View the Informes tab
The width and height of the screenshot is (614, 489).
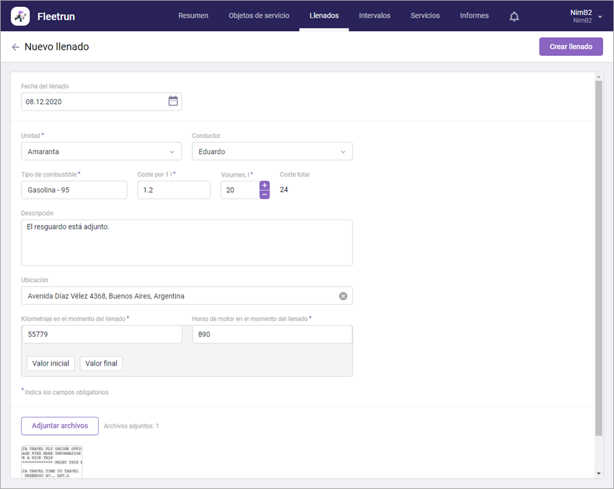pyautogui.click(x=474, y=16)
